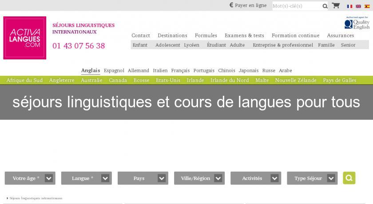
Task: Select the Russe language tab
Action: (269, 71)
